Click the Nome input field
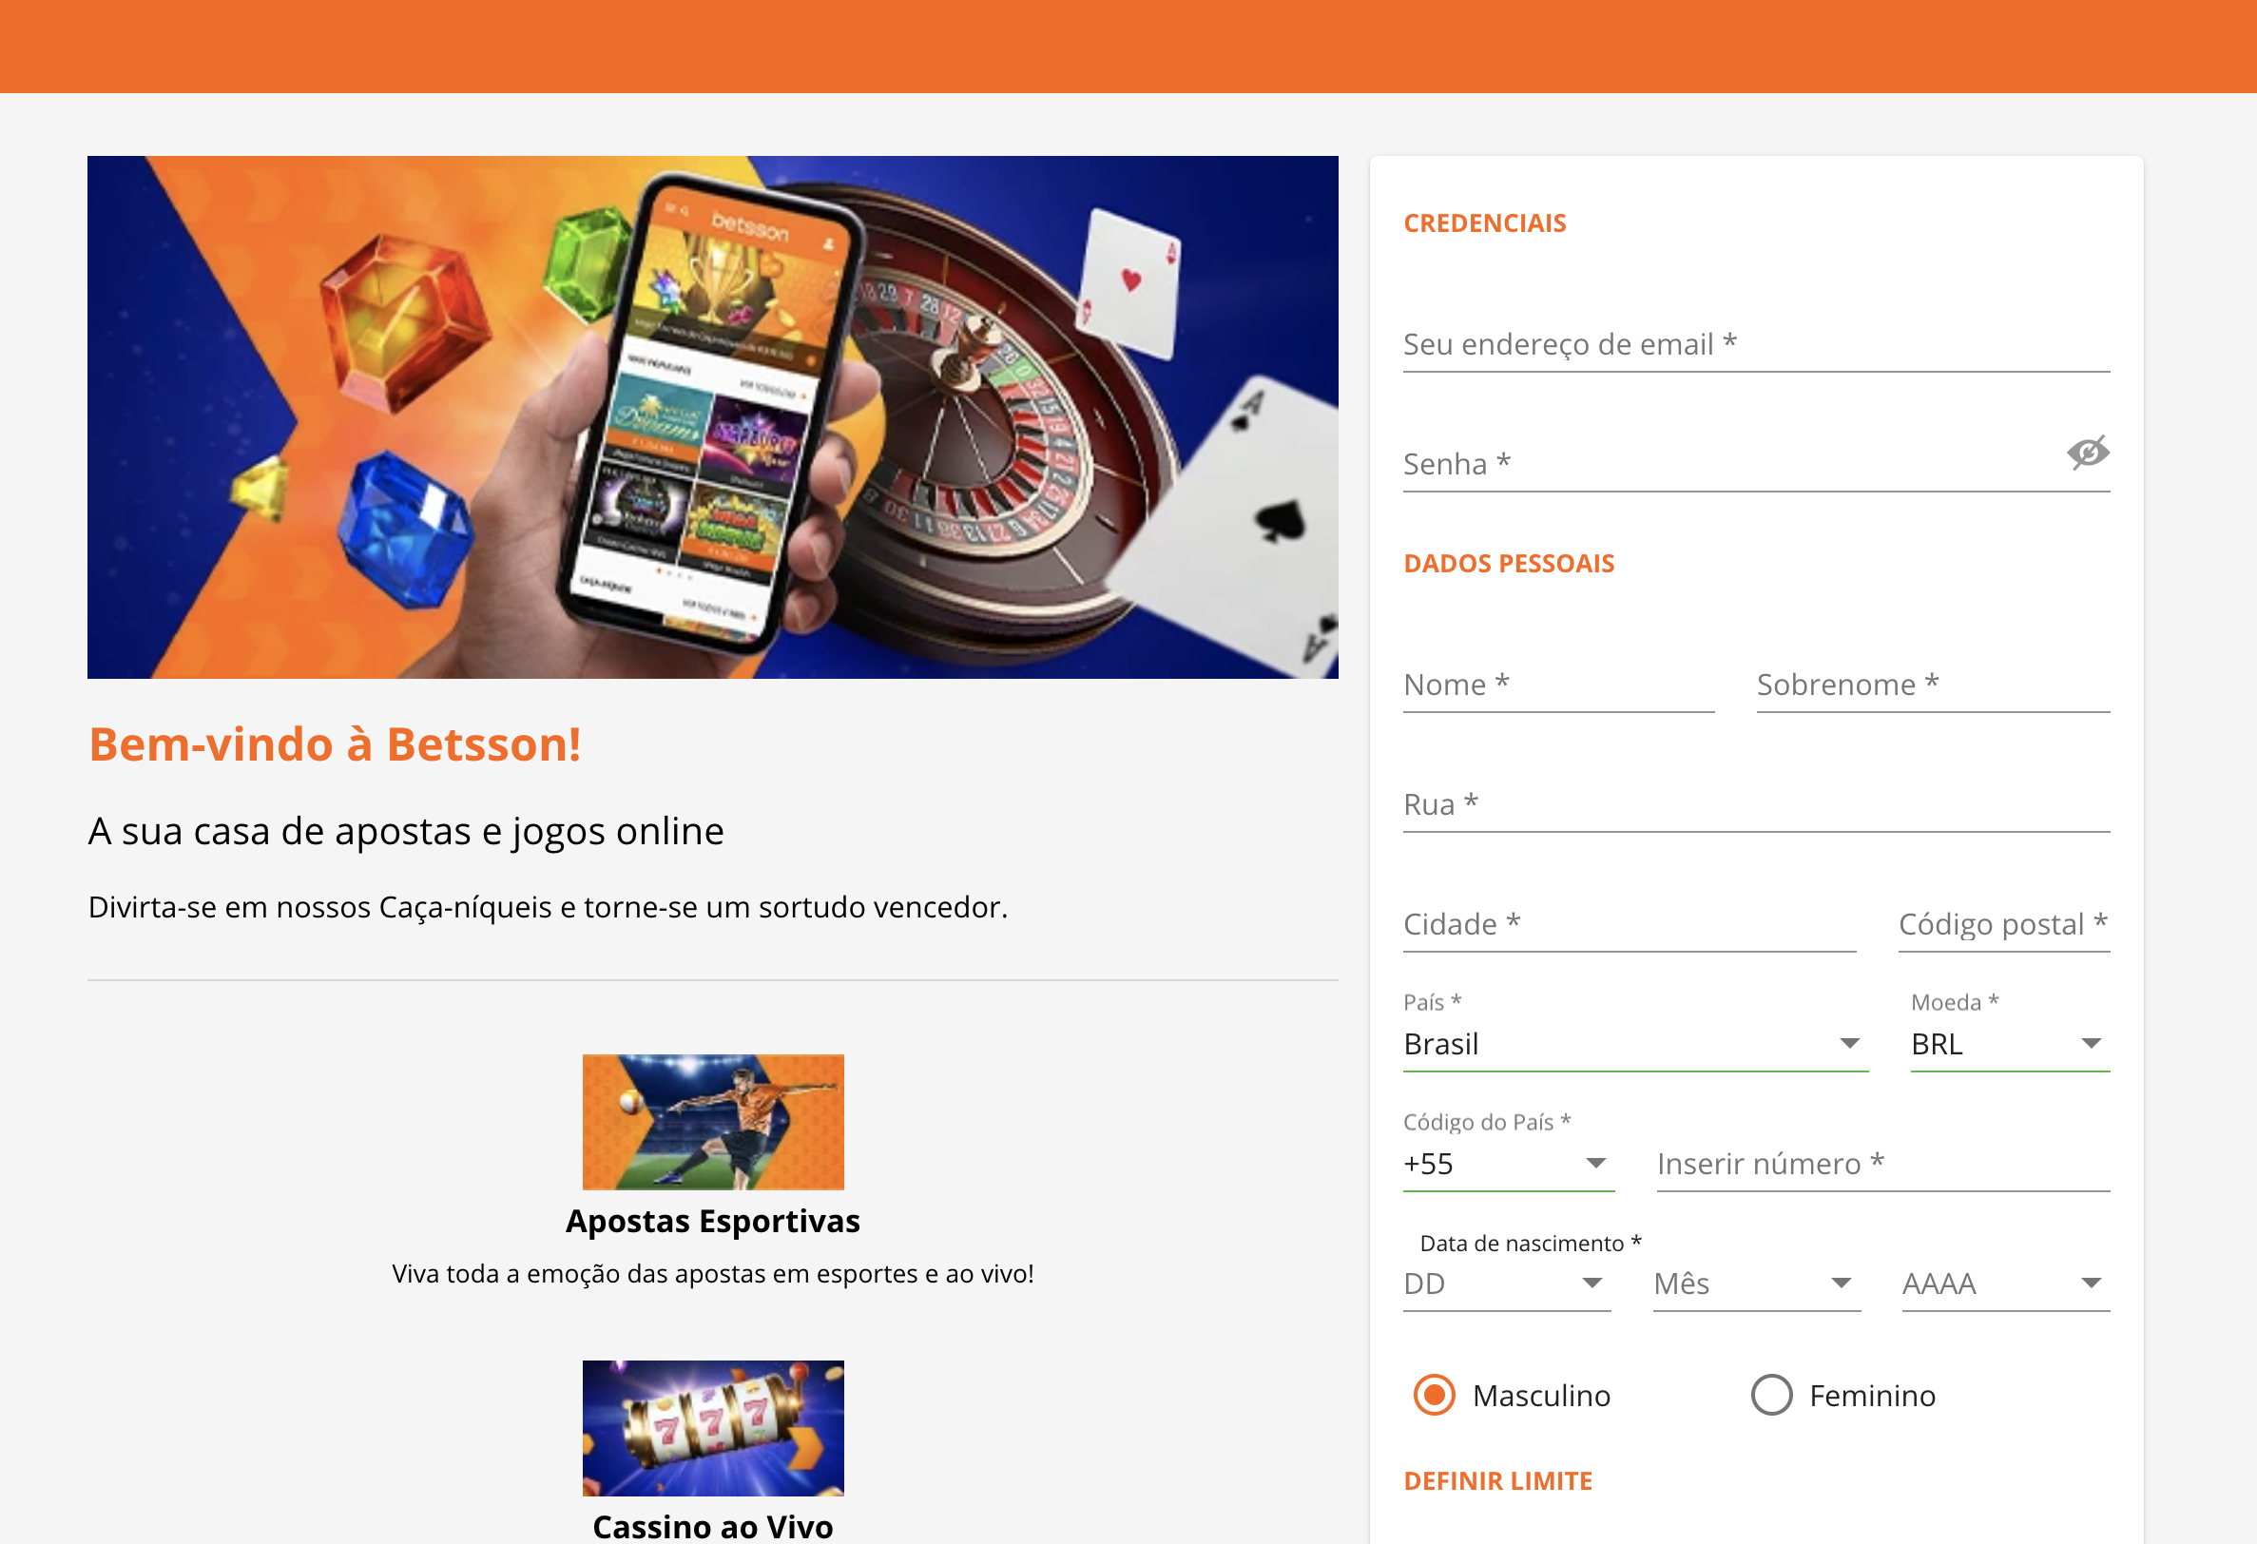Image resolution: width=2257 pixels, height=1544 pixels. coord(1559,685)
